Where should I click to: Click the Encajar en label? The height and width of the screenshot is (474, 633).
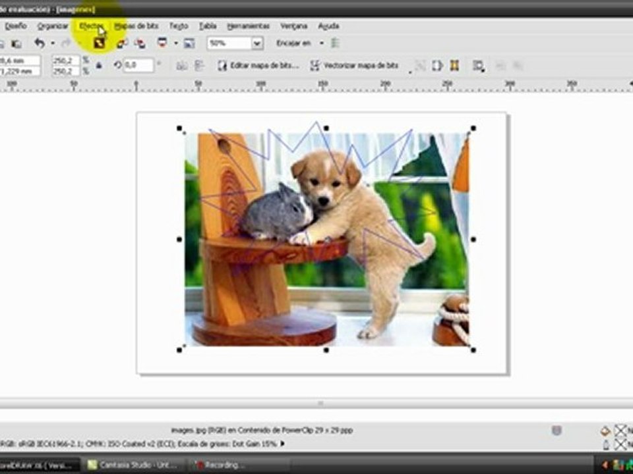click(293, 43)
